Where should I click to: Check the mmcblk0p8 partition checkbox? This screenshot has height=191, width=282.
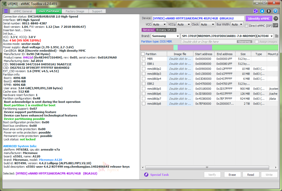pos(143,104)
